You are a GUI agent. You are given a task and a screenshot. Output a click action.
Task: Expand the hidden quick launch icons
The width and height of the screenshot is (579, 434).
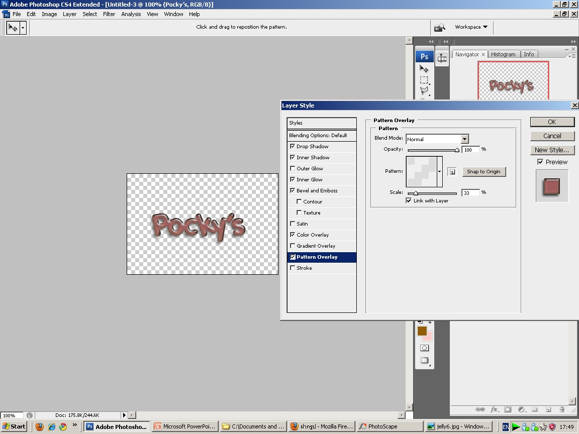[74, 425]
